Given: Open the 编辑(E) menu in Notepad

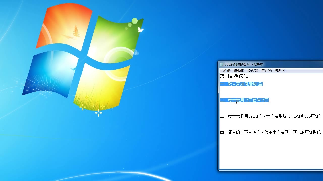Looking at the screenshot, I should [239, 71].
